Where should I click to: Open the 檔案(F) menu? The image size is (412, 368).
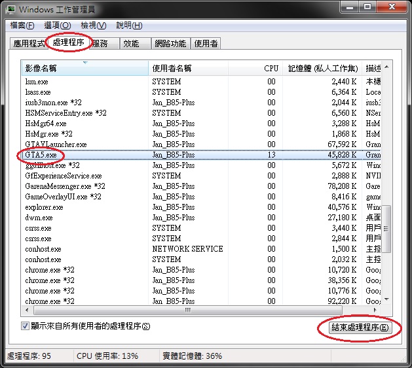[x=22, y=25]
